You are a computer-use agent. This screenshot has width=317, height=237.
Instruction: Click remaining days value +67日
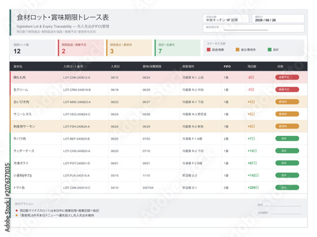pos(252,163)
